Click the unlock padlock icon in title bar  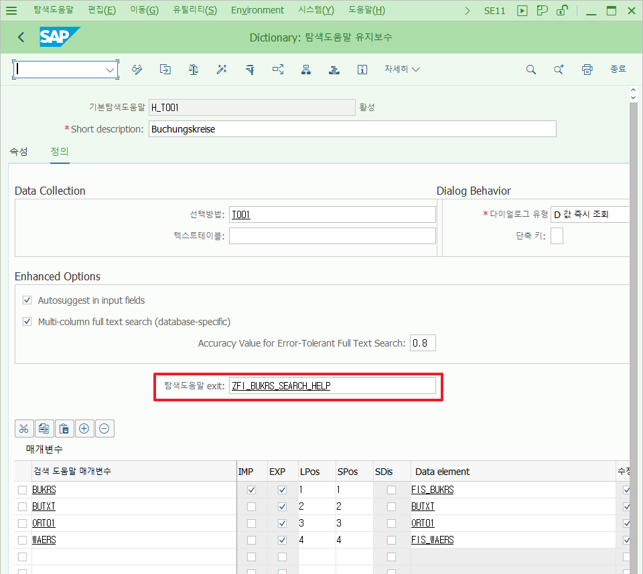pos(562,10)
